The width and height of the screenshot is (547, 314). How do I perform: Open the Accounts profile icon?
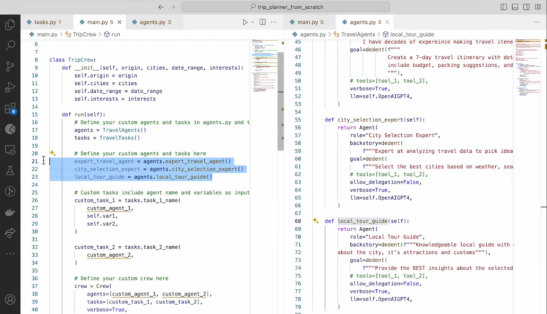[x=10, y=300]
